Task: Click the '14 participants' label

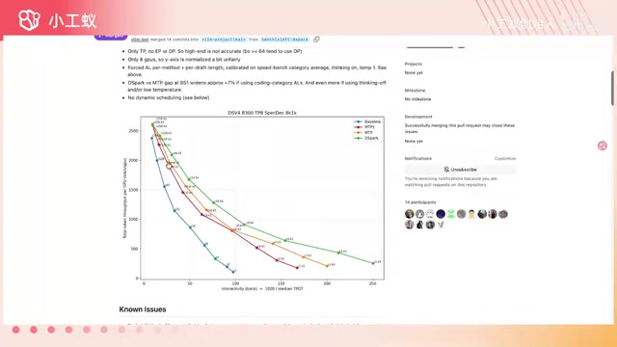Action: click(420, 201)
